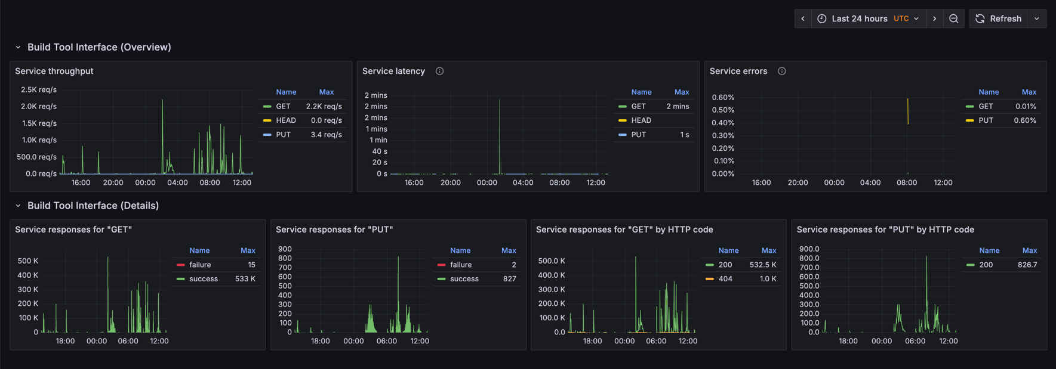
Task: Open the Last 24 hours time picker
Action: coord(867,18)
